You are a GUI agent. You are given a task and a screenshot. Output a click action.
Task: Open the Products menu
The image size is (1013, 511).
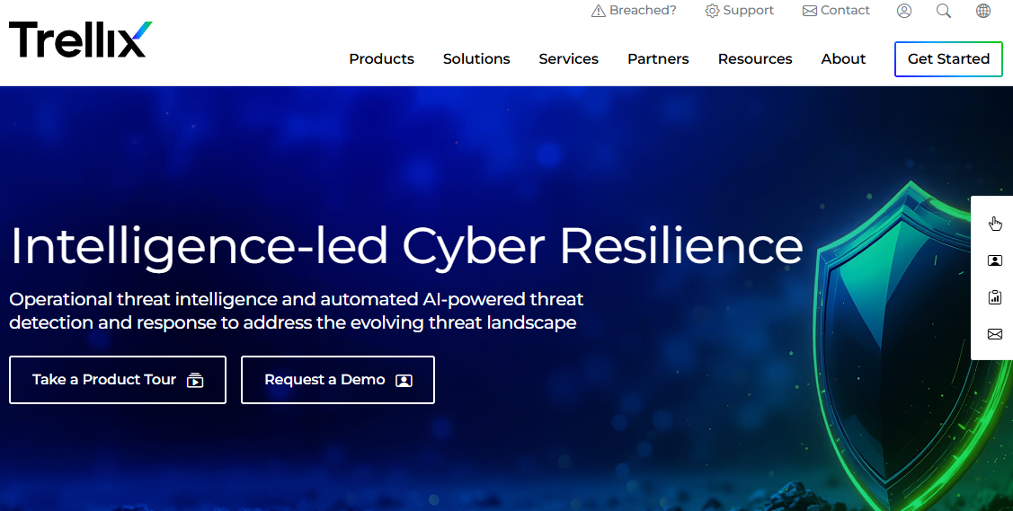381,58
